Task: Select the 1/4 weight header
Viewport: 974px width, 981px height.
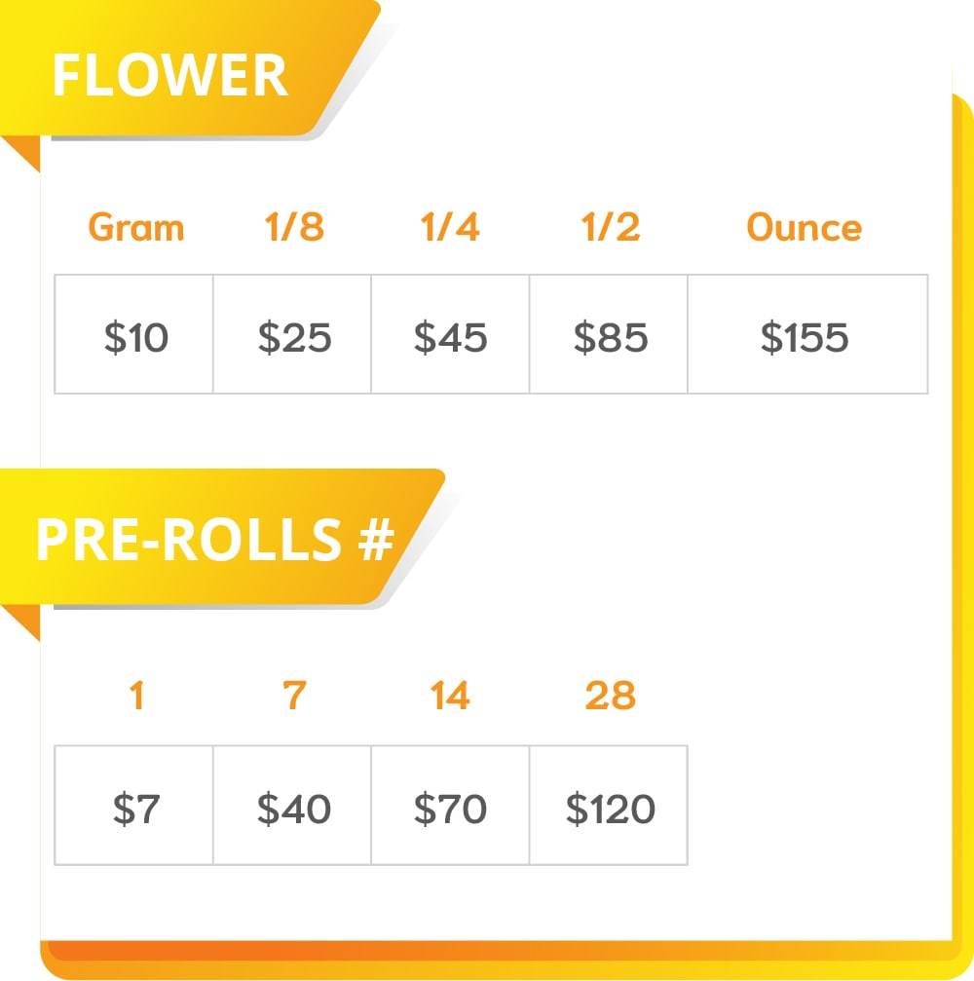Action: pyautogui.click(x=450, y=226)
